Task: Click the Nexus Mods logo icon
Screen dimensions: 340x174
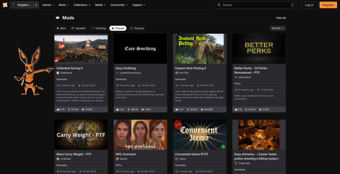Action: click(x=4, y=5)
